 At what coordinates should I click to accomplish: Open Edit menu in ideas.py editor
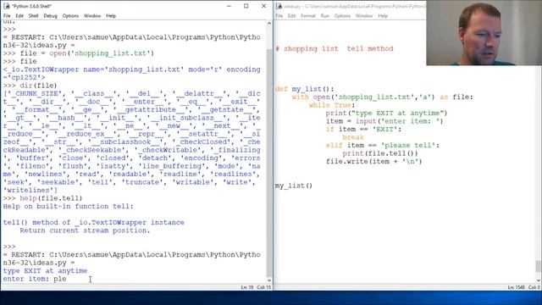(x=291, y=16)
